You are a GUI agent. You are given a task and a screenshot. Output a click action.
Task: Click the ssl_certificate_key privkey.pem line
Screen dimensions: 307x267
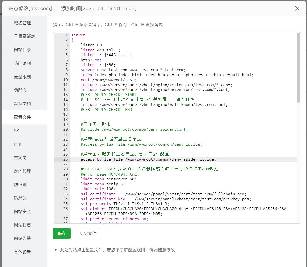click(166, 199)
